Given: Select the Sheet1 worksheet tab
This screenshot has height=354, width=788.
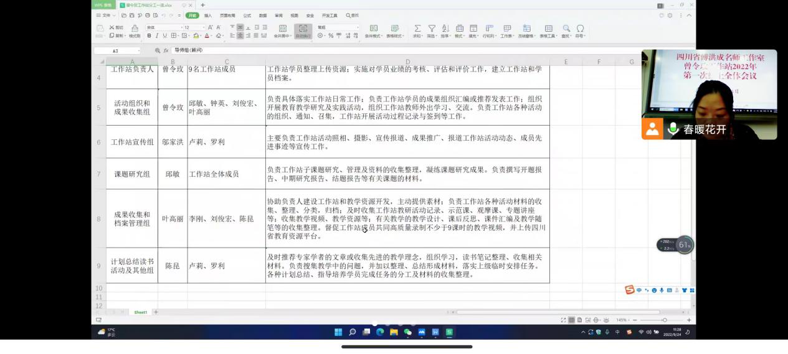Looking at the screenshot, I should 141,312.
